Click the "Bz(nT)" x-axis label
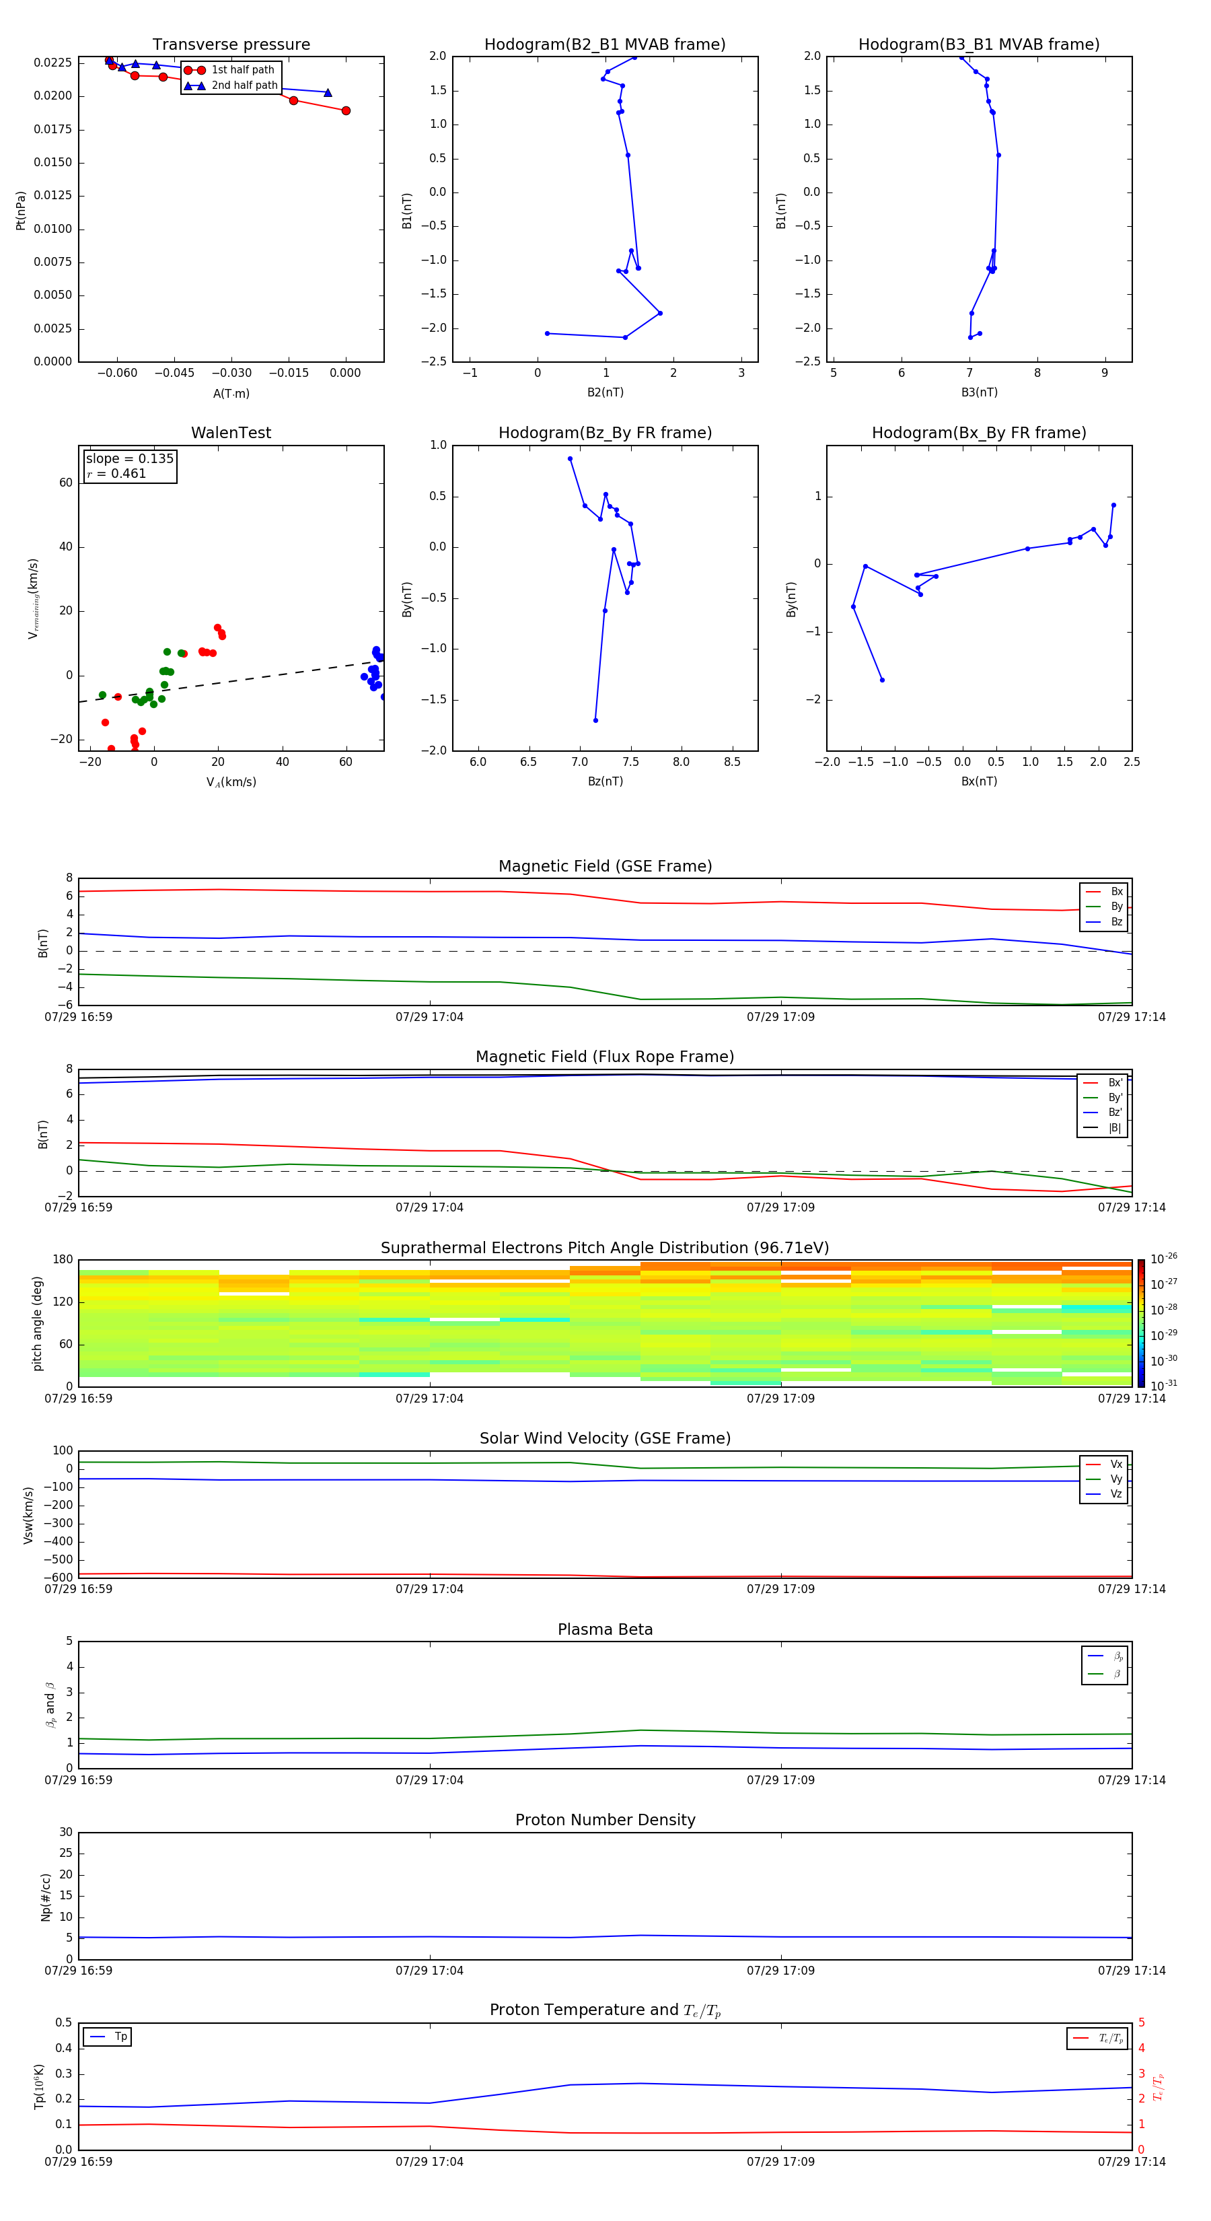Screen dimensions: 1211x2221 605,781
